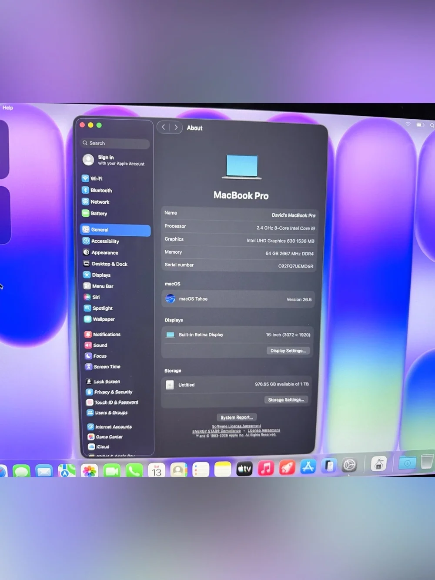
Task: Open the Software License Agreement link
Action: [237, 426]
